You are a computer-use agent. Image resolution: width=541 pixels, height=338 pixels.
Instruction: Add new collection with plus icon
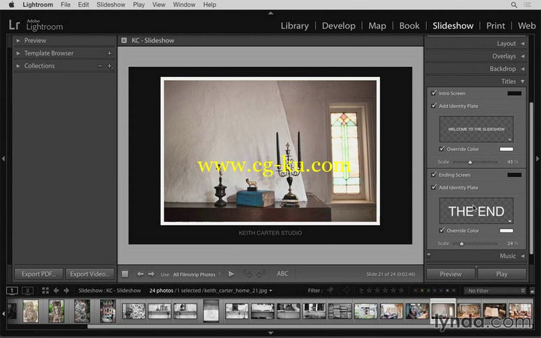(x=110, y=66)
